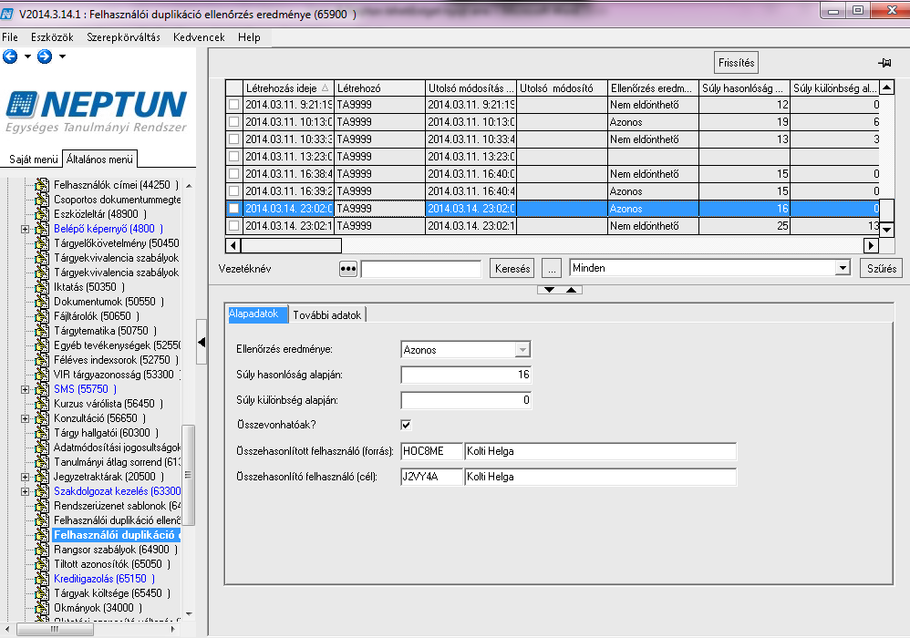Switch to the További adatok tab
This screenshot has width=910, height=638.
tap(326, 315)
